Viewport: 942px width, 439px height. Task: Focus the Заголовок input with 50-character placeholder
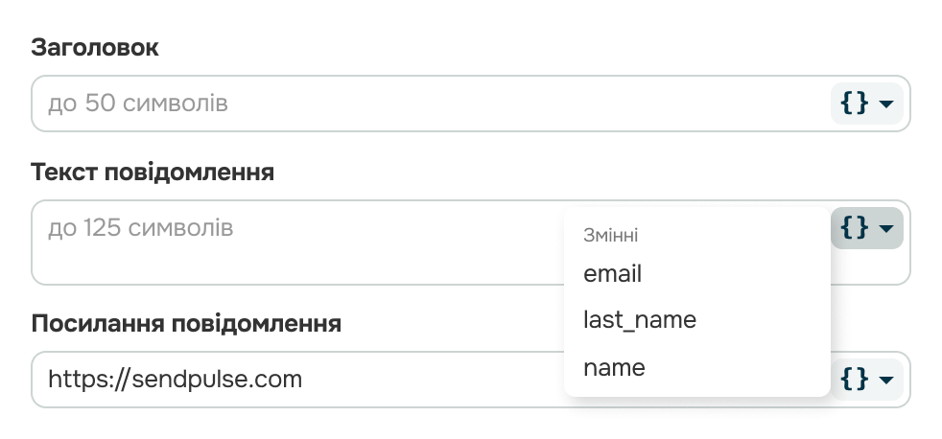(x=432, y=103)
